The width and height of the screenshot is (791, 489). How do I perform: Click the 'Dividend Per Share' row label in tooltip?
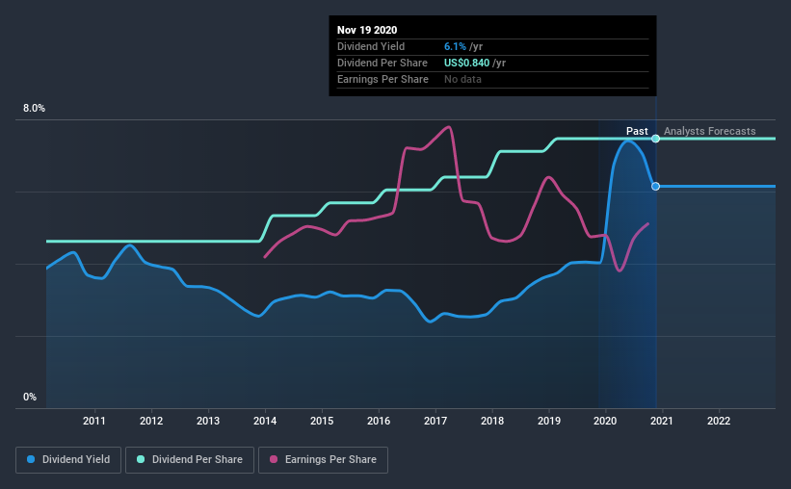382,63
